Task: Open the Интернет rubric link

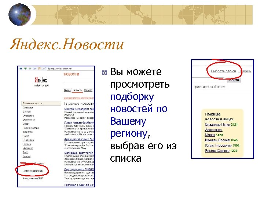Action: click(x=28, y=148)
